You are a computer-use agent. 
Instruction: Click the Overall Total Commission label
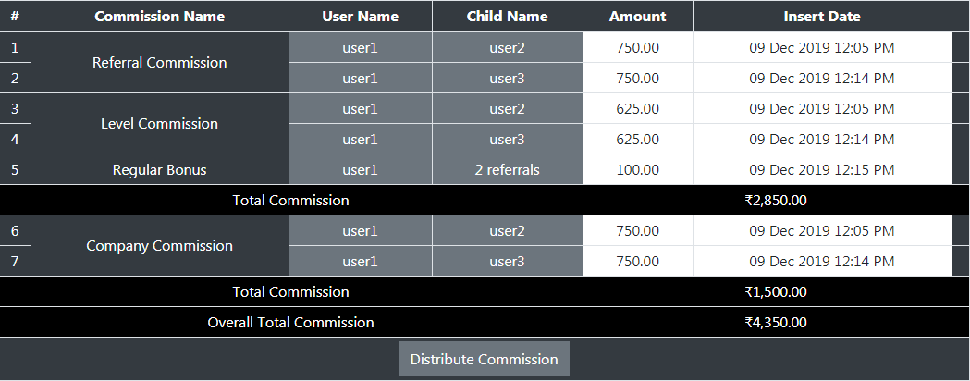[x=290, y=323]
